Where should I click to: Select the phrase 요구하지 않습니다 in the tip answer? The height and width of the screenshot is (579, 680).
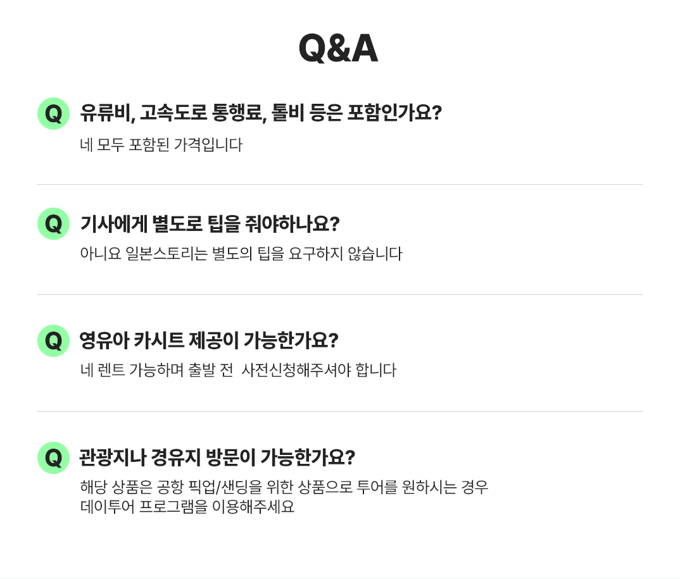(x=345, y=254)
